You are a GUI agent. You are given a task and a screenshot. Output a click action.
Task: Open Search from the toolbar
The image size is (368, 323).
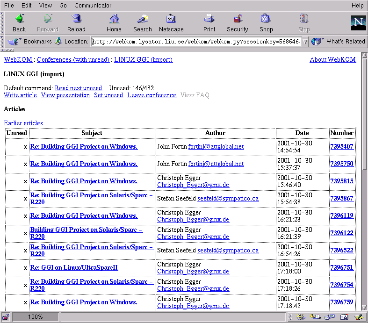tap(142, 23)
